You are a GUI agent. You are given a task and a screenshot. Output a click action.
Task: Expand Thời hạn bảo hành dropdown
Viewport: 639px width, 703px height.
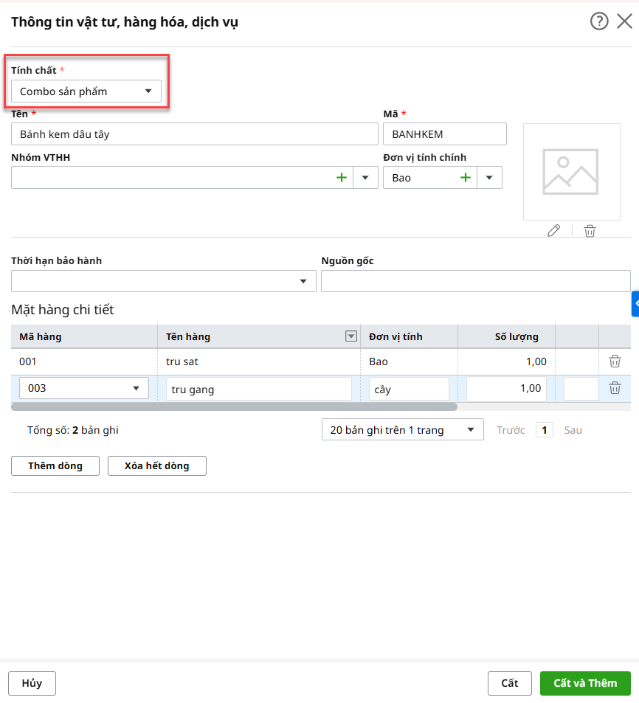pos(303,282)
